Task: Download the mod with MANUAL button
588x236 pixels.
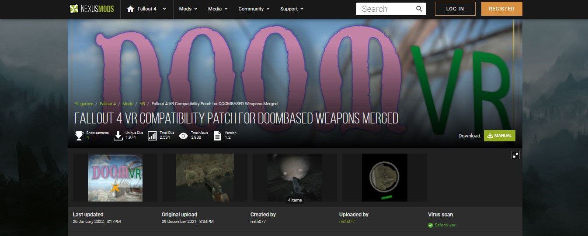Action: coord(499,136)
